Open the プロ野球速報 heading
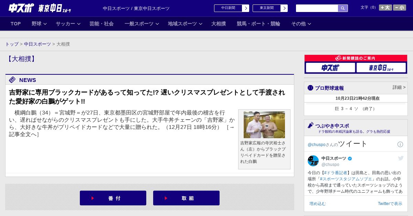Image resolution: width=413 pixels, height=216 pixels. [329, 88]
